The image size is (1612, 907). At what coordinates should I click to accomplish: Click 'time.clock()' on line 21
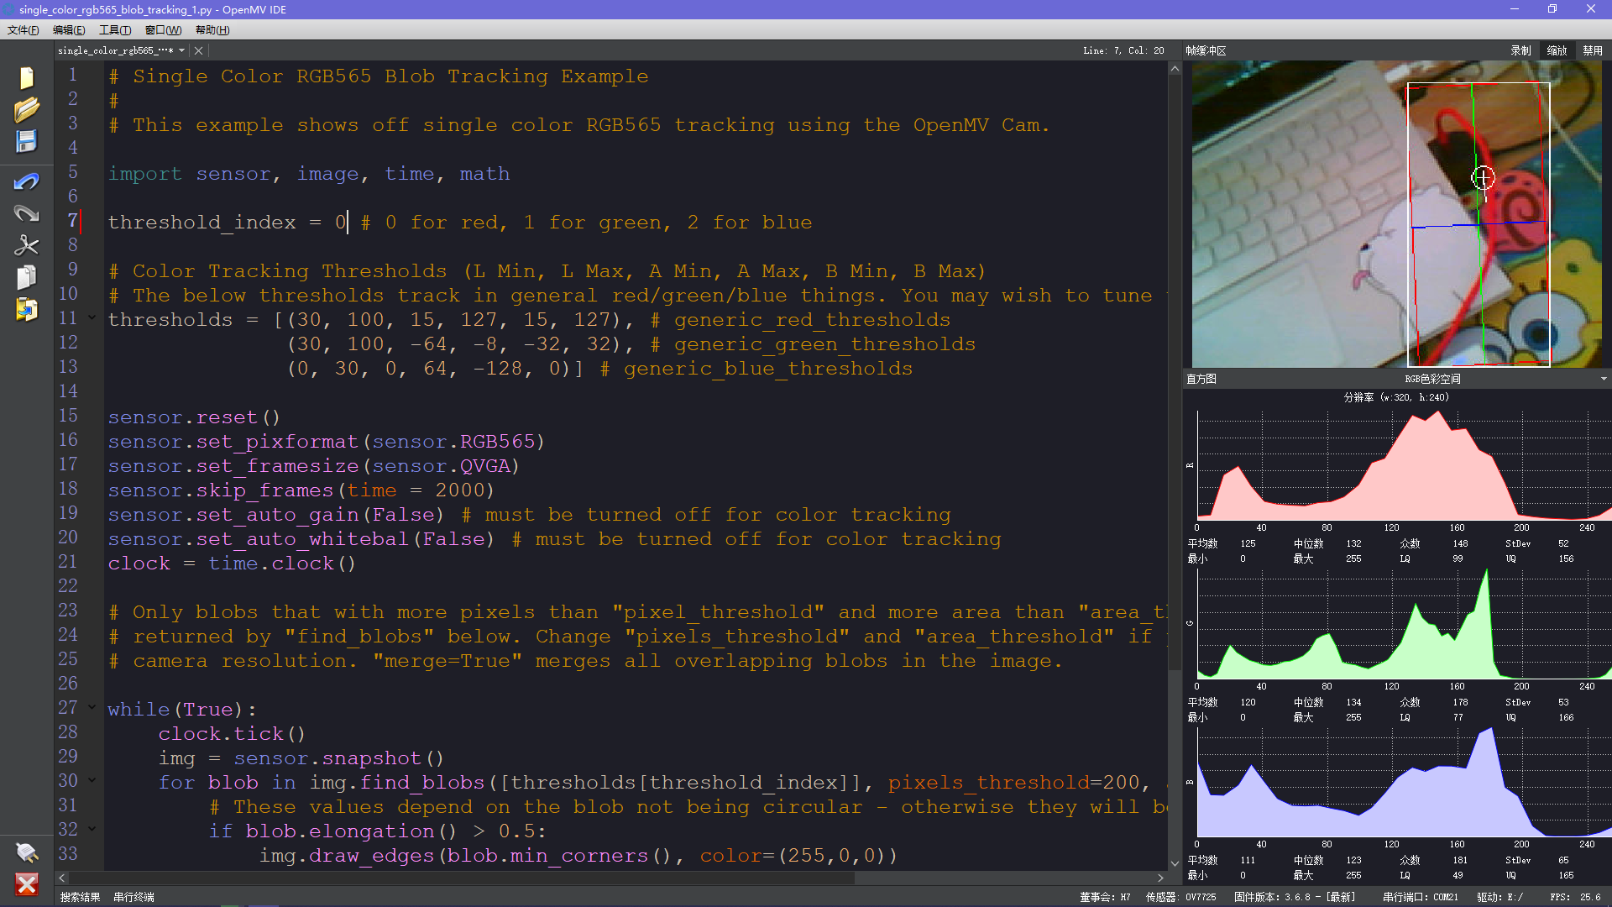[x=282, y=563]
